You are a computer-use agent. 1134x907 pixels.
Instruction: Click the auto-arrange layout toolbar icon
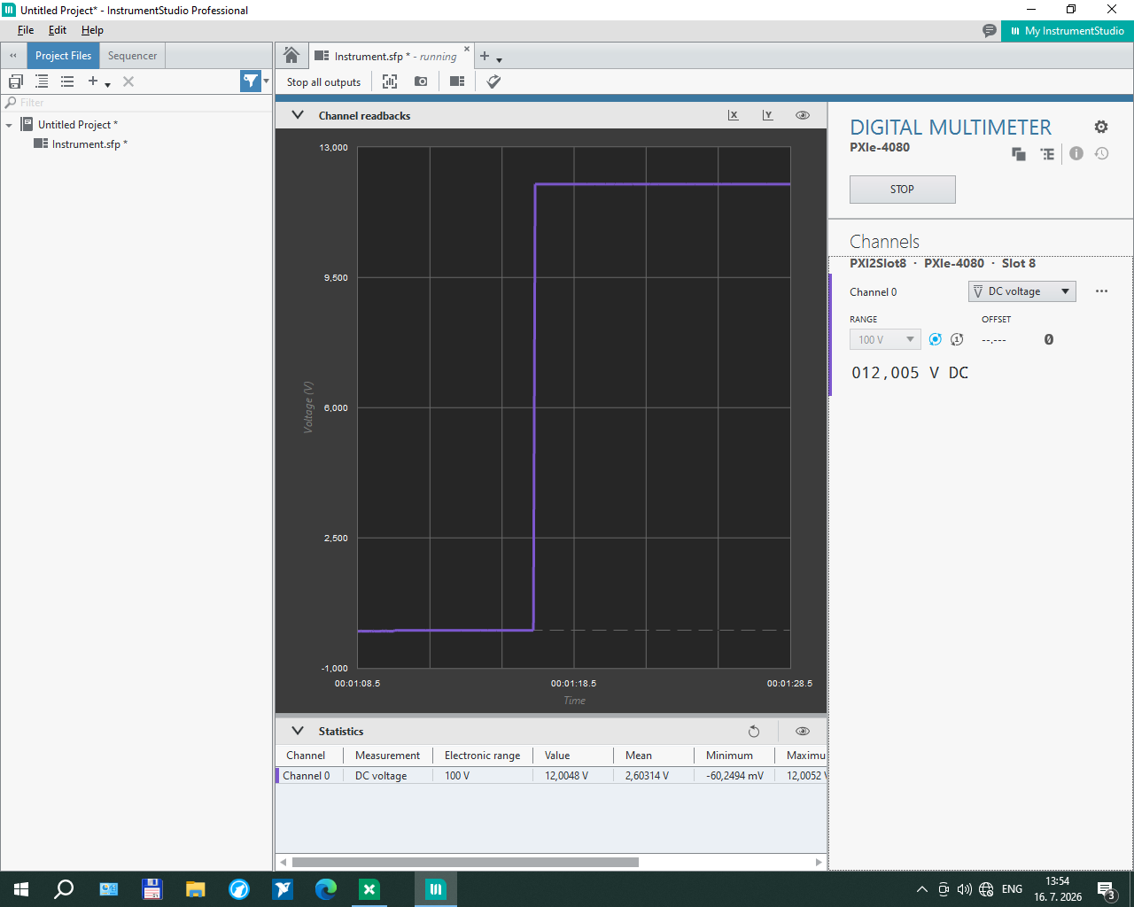pyautogui.click(x=390, y=81)
